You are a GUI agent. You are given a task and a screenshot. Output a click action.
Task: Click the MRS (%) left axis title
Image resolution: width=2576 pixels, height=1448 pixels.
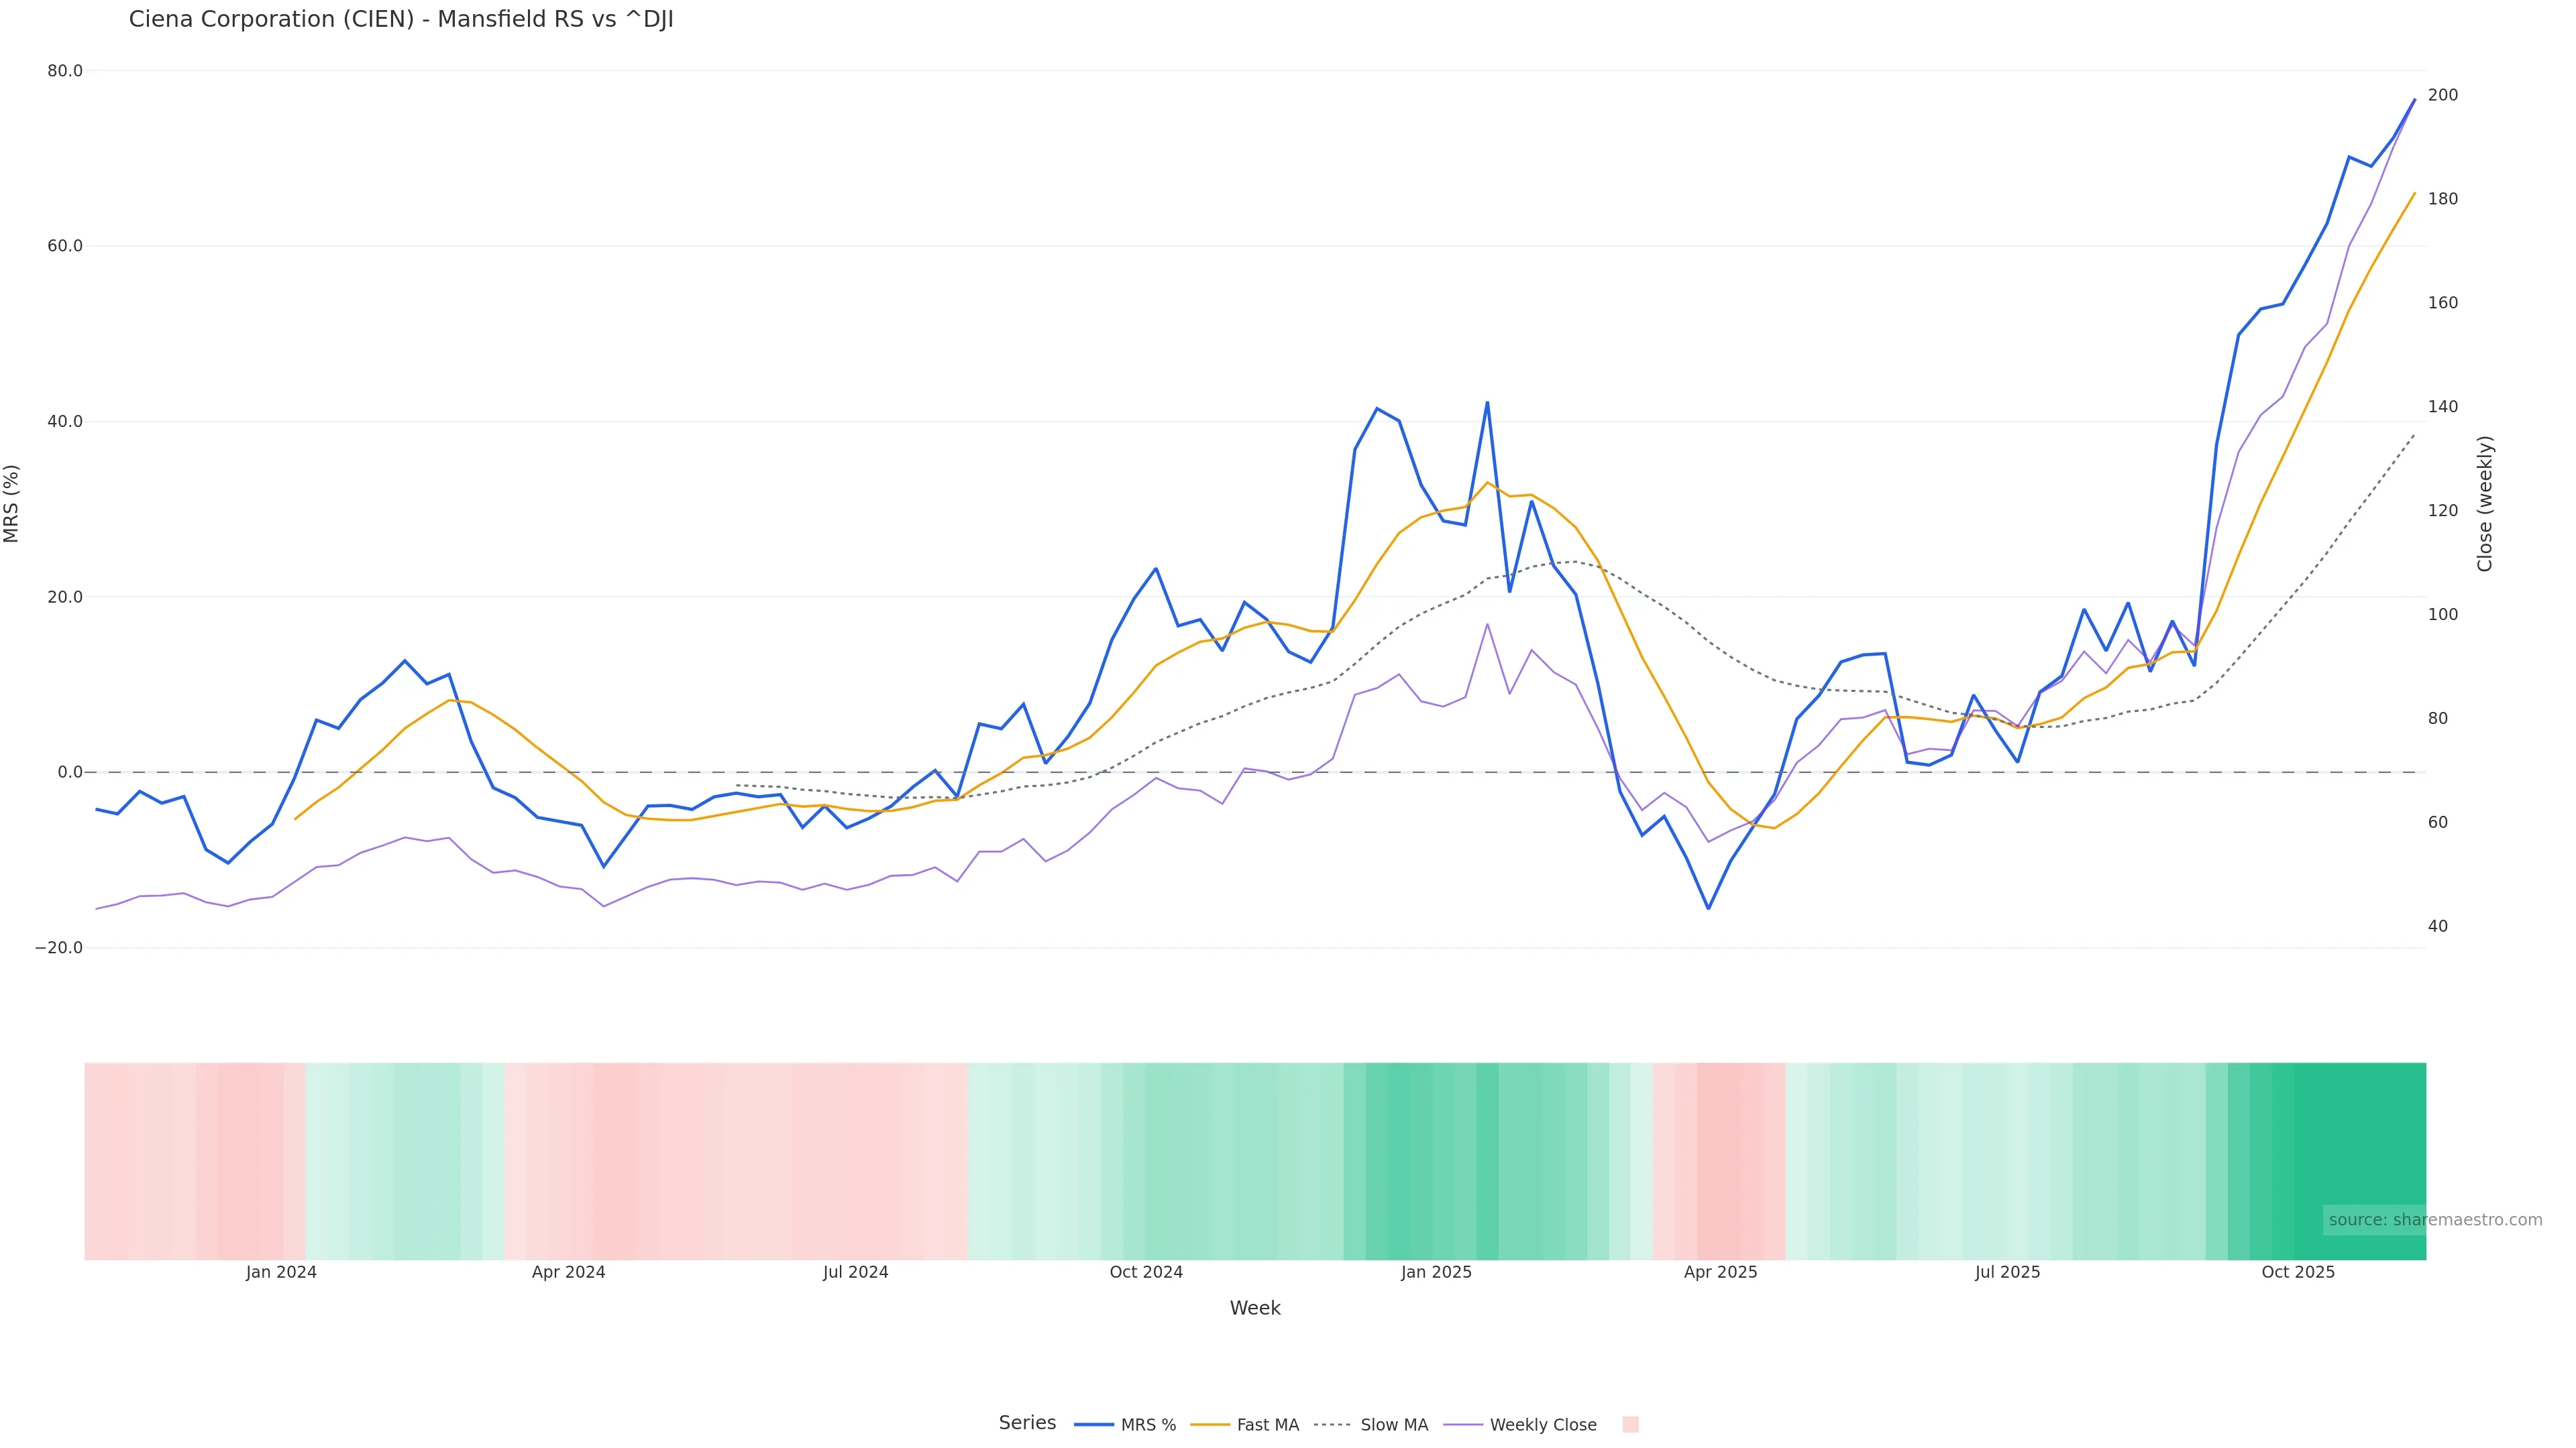12,503
